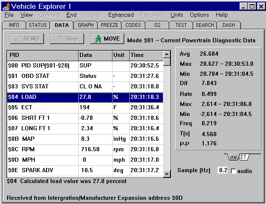The width and height of the screenshot is (266, 204).
Task: Open the Units menu
Action: coord(176,15)
